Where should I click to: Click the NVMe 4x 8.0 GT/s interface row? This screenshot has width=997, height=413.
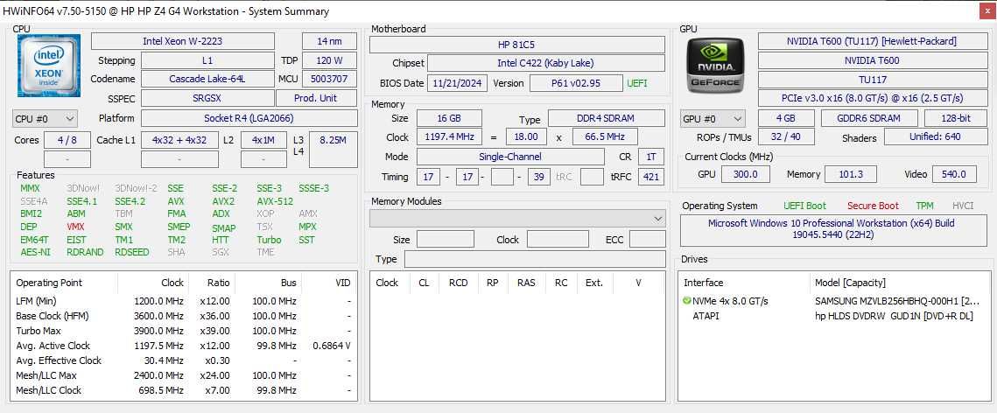tap(731, 301)
